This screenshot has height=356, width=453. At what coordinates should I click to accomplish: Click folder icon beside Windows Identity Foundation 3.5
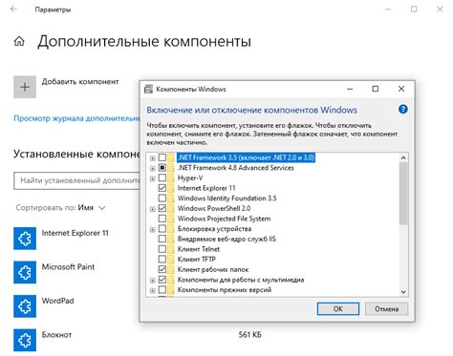click(x=171, y=199)
